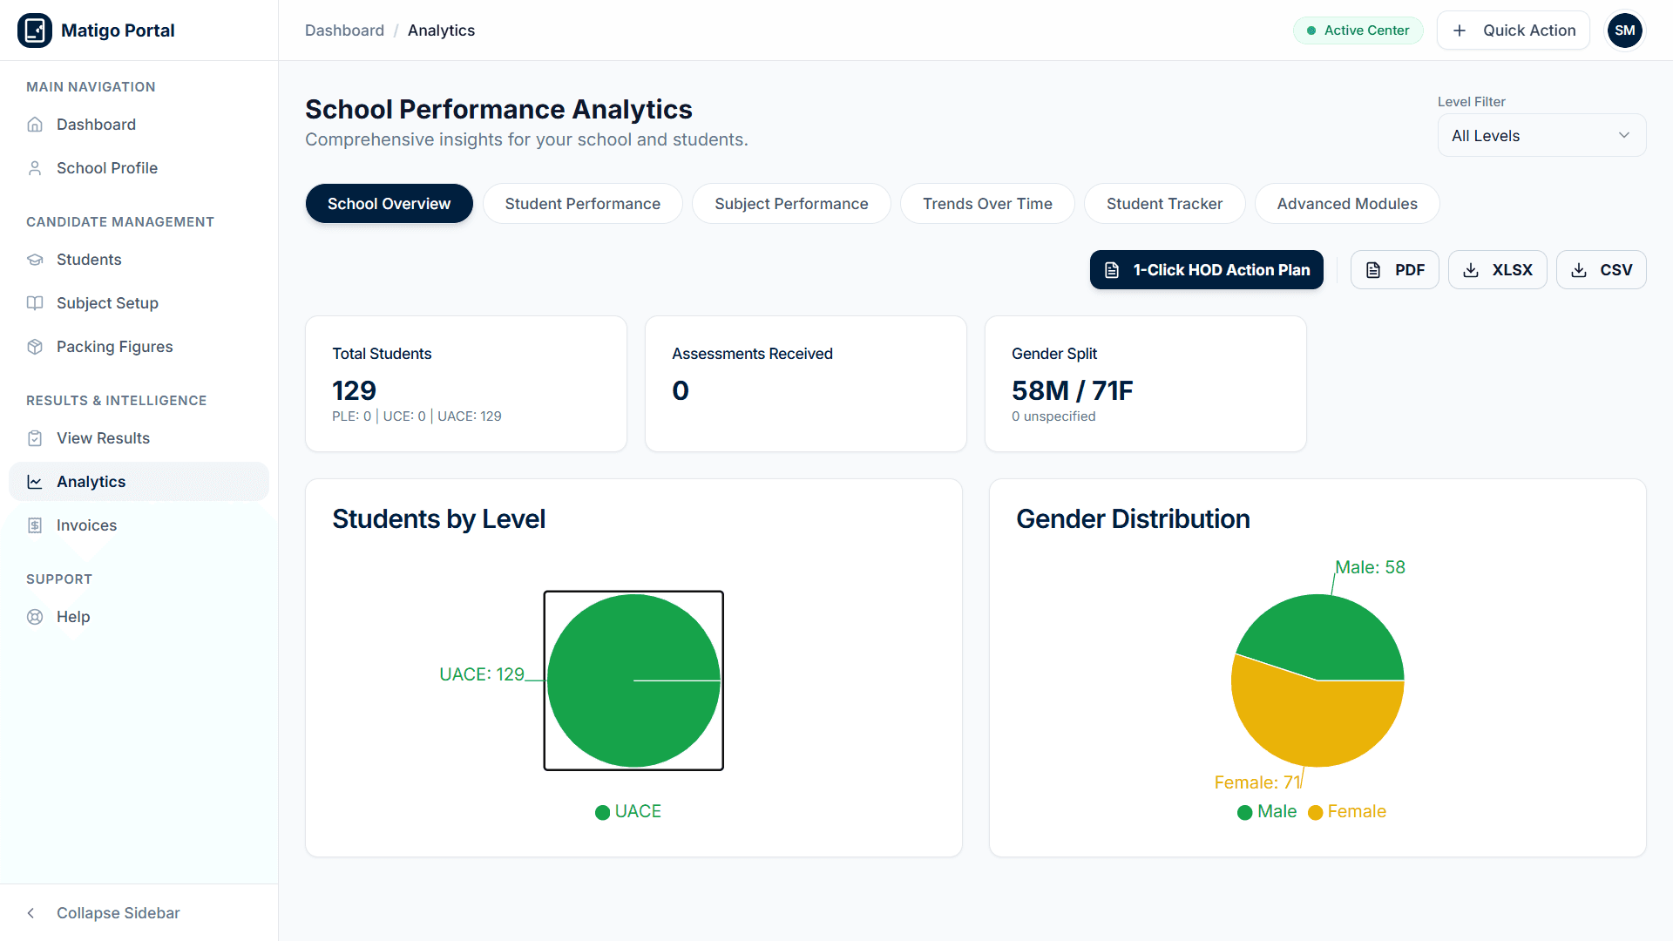Select the School Overview tab

[x=389, y=204]
